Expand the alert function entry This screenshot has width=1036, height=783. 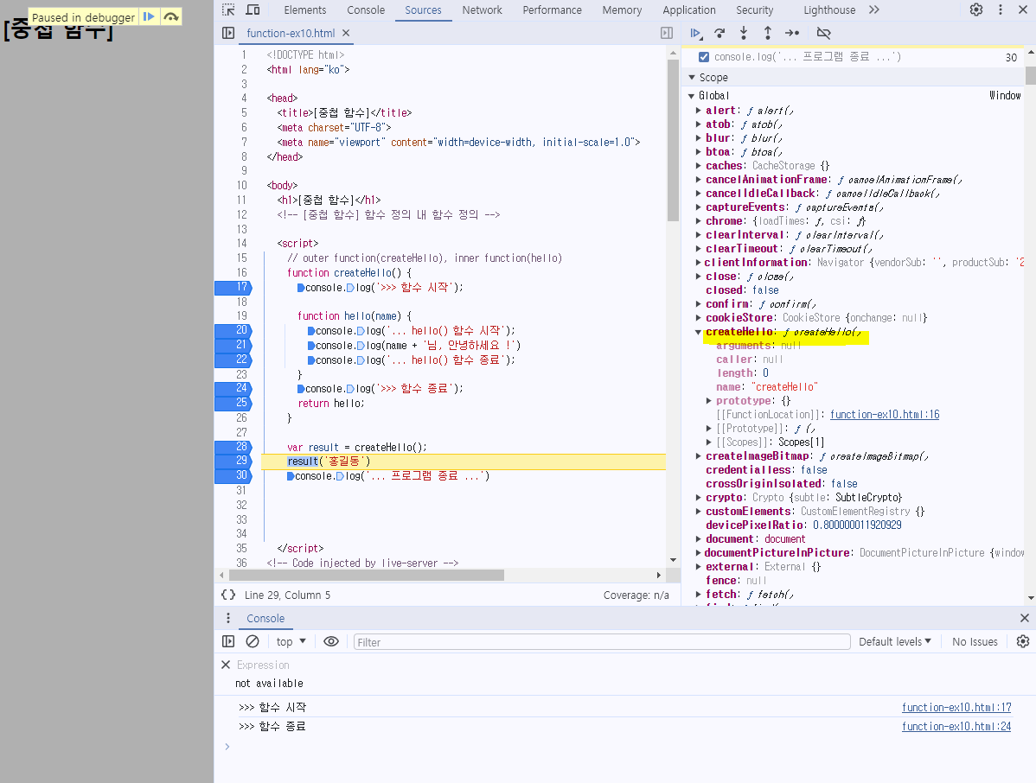699,111
